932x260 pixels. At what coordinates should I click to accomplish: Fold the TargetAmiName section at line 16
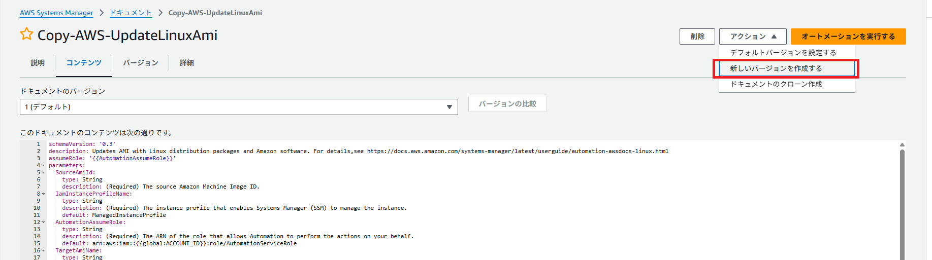43,251
